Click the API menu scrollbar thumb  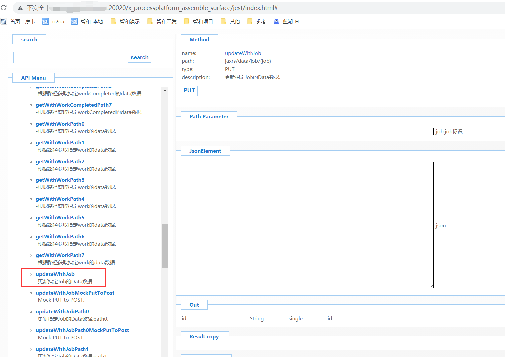165,246
